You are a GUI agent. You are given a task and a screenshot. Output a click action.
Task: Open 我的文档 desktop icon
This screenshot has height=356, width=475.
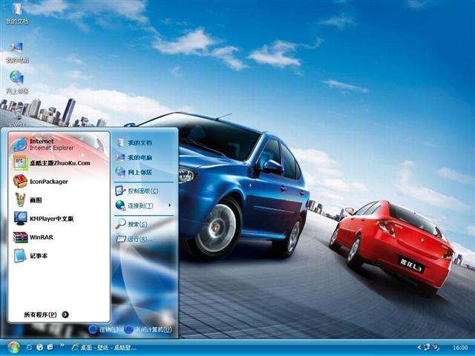(x=17, y=13)
